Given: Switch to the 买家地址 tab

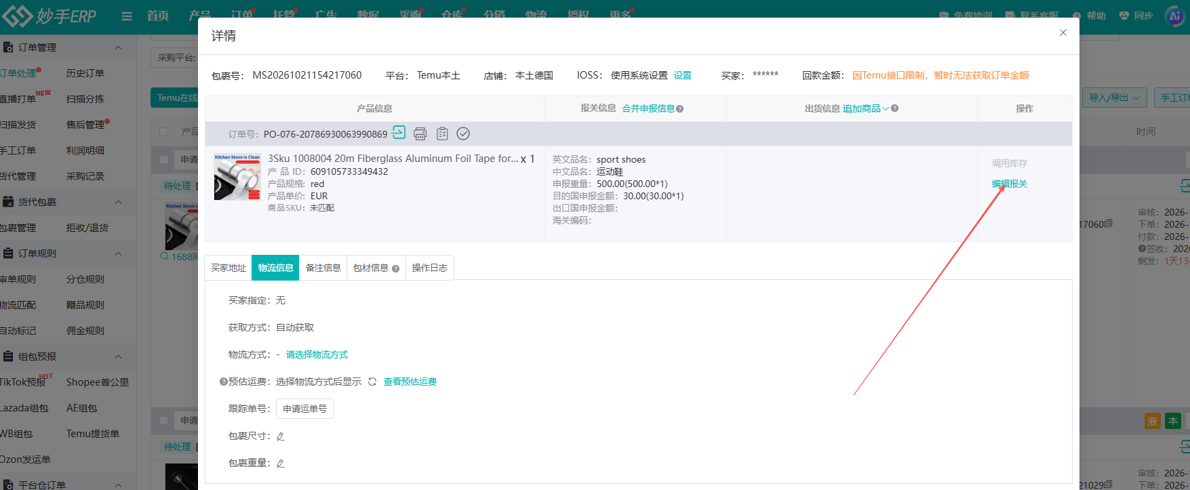Looking at the screenshot, I should click(x=229, y=268).
